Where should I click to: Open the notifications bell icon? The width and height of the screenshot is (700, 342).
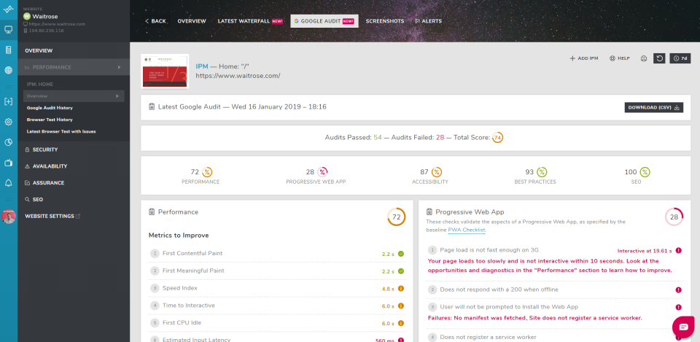(9, 182)
